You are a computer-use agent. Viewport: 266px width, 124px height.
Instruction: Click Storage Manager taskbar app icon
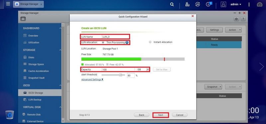click(x=17, y=4)
